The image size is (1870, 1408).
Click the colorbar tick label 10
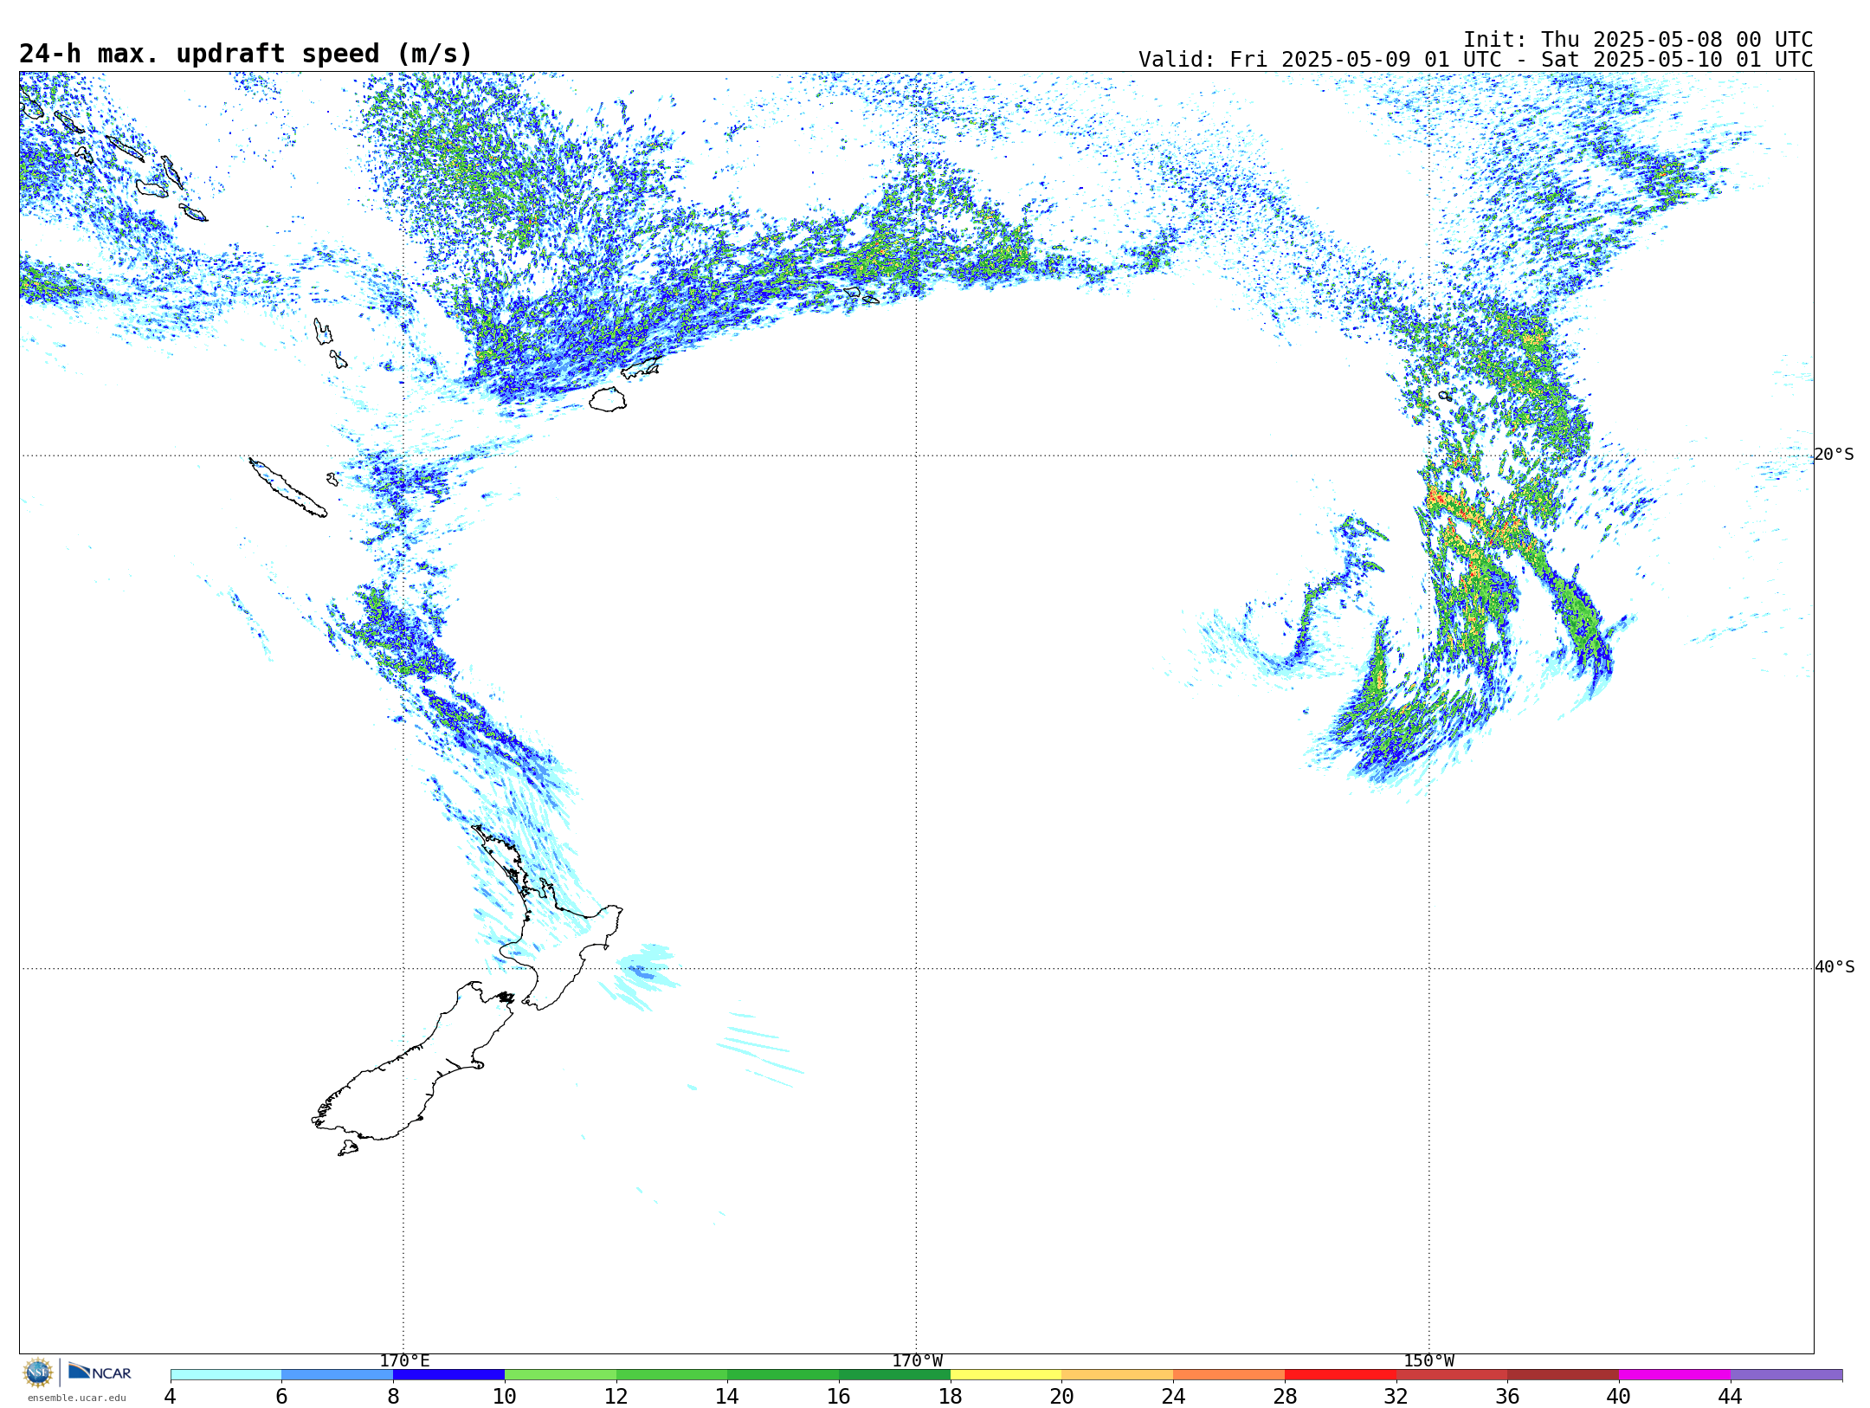pyautogui.click(x=505, y=1397)
